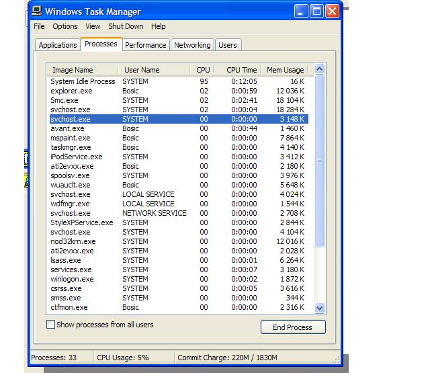Close the Task Manager window

point(332,11)
